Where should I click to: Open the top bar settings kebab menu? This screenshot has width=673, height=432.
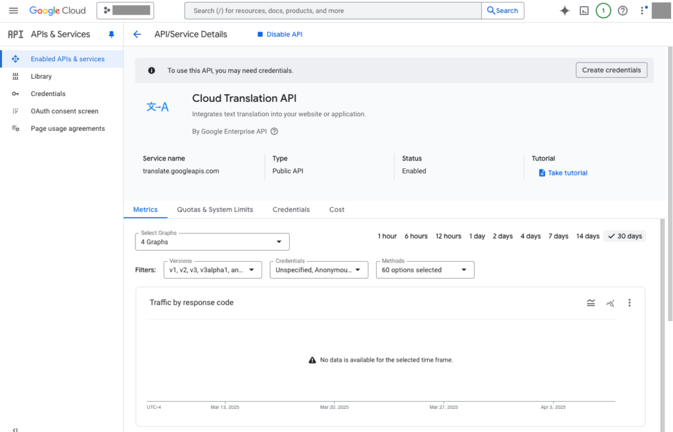click(643, 11)
